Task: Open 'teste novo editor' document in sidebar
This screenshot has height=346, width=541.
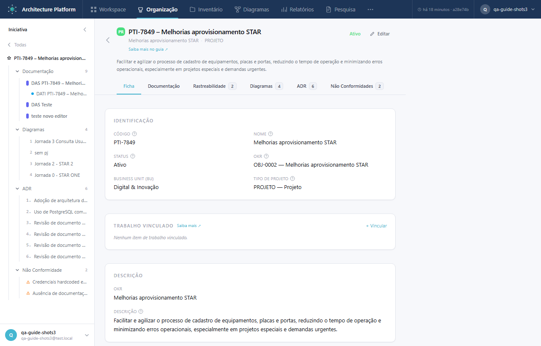Action: (49, 116)
